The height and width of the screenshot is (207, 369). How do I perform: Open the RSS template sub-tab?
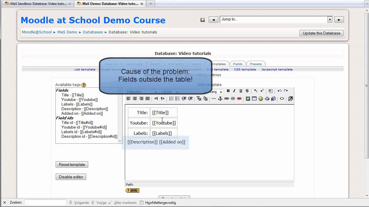point(218,69)
